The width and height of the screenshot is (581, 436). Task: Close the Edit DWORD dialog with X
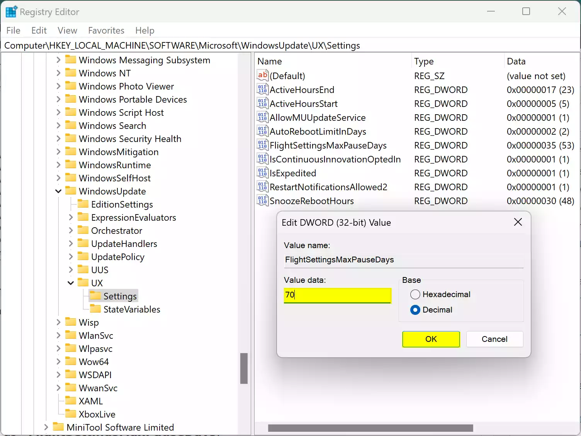[518, 222]
